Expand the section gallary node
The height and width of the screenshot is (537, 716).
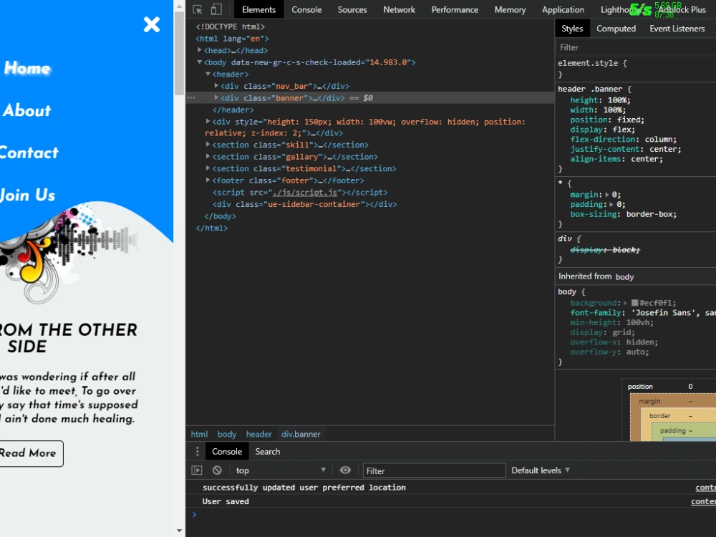click(208, 156)
